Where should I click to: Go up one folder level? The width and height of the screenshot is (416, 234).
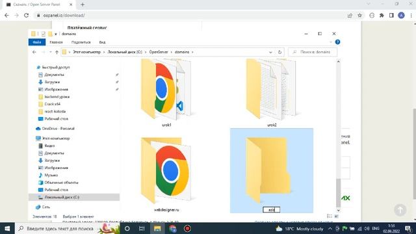click(x=57, y=52)
